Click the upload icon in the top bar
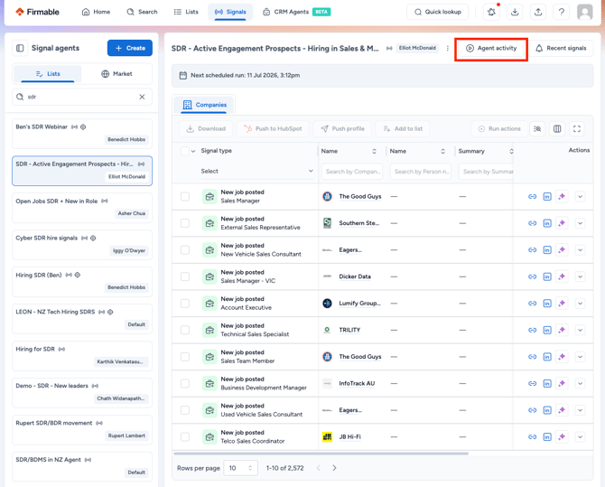The height and width of the screenshot is (487, 605). [538, 12]
